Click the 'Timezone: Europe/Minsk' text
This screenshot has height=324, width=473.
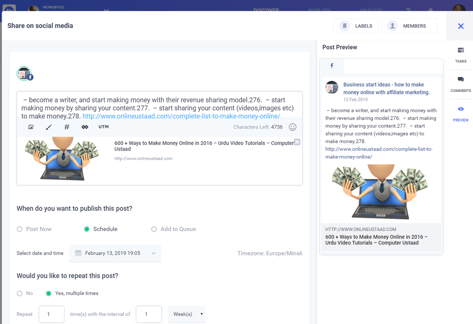(x=270, y=253)
